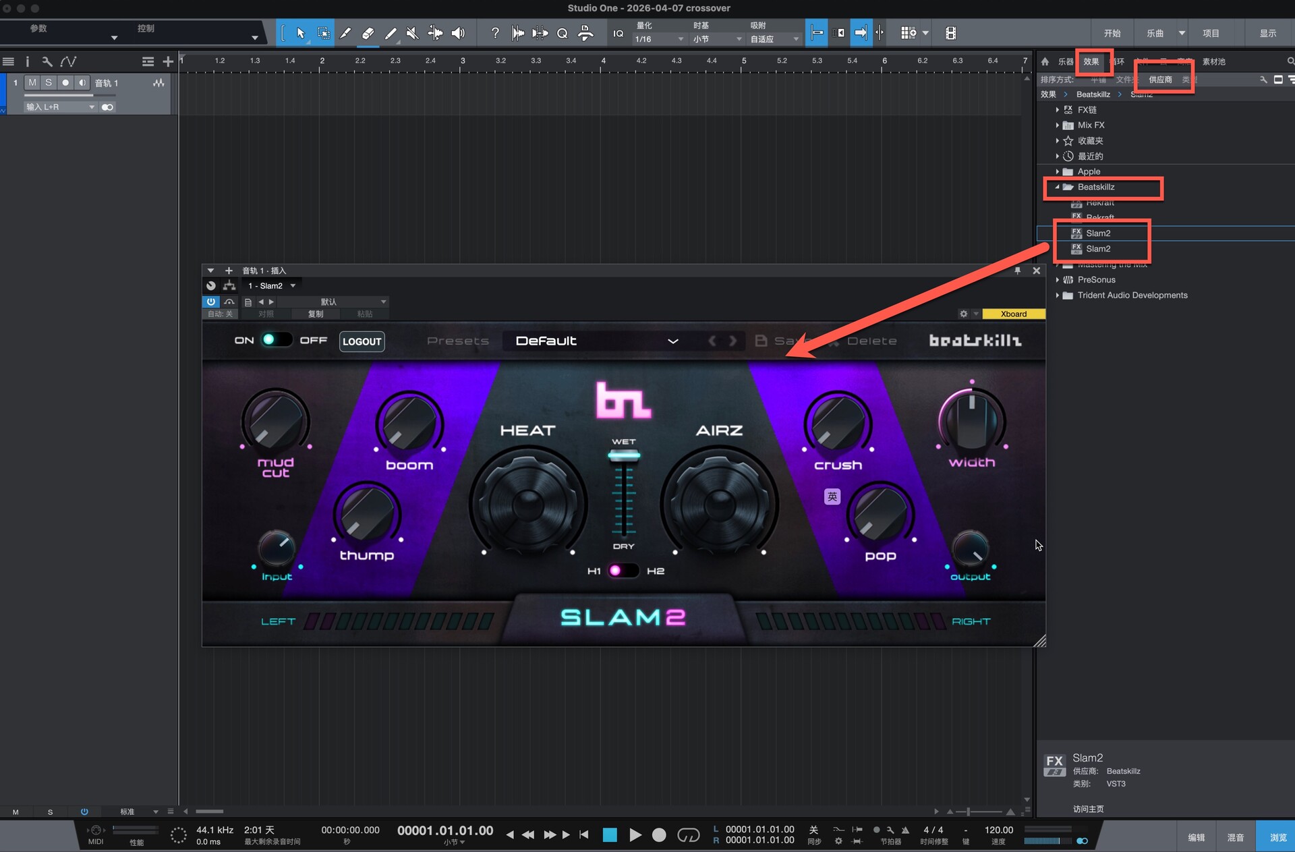This screenshot has width=1295, height=852.
Task: Toggle Solo on track 音轨 1
Action: click(49, 83)
